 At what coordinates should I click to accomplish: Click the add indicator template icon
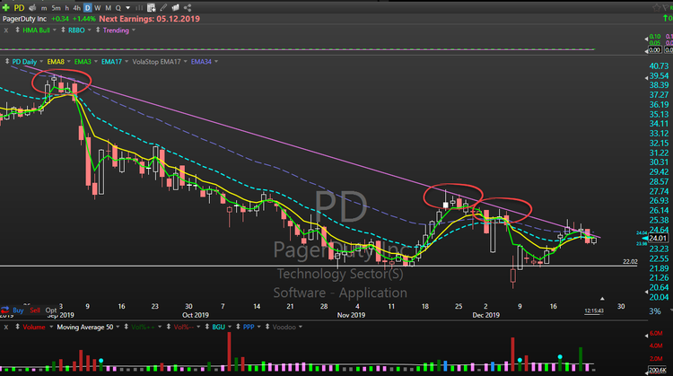coord(151,8)
